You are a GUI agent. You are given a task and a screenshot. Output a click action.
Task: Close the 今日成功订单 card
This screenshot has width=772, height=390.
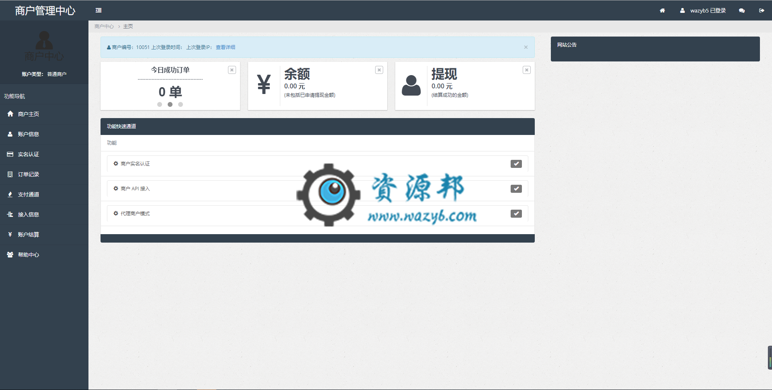[232, 70]
